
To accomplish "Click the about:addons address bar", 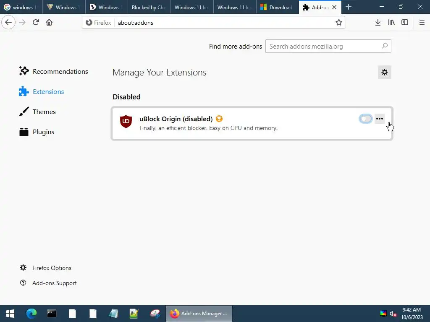I will [x=213, y=23].
